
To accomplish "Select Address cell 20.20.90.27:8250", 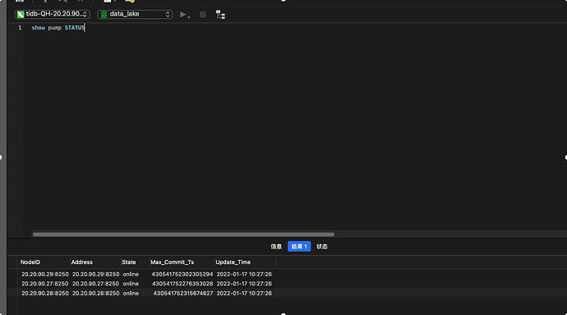I will (x=96, y=284).
